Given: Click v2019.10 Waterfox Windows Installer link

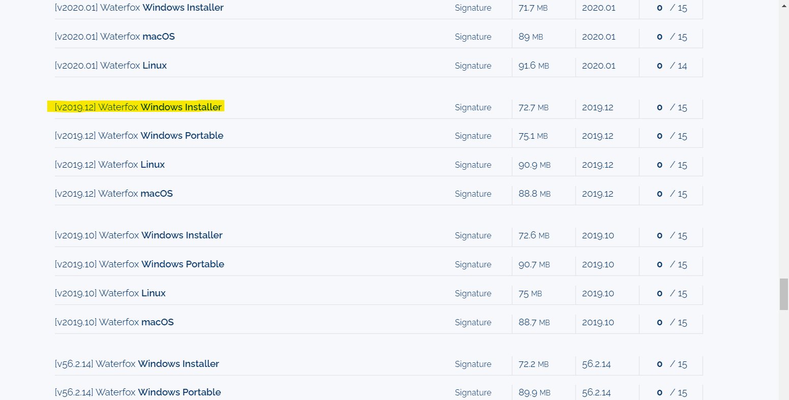Looking at the screenshot, I should (x=138, y=235).
